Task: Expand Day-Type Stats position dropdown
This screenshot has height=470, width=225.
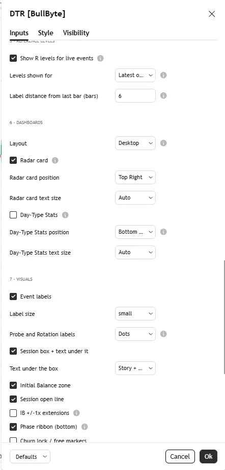Action: click(x=135, y=232)
